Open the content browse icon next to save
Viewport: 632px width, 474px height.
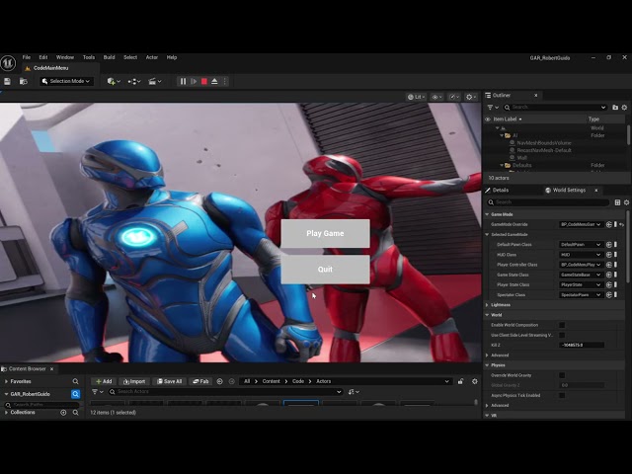tap(24, 81)
